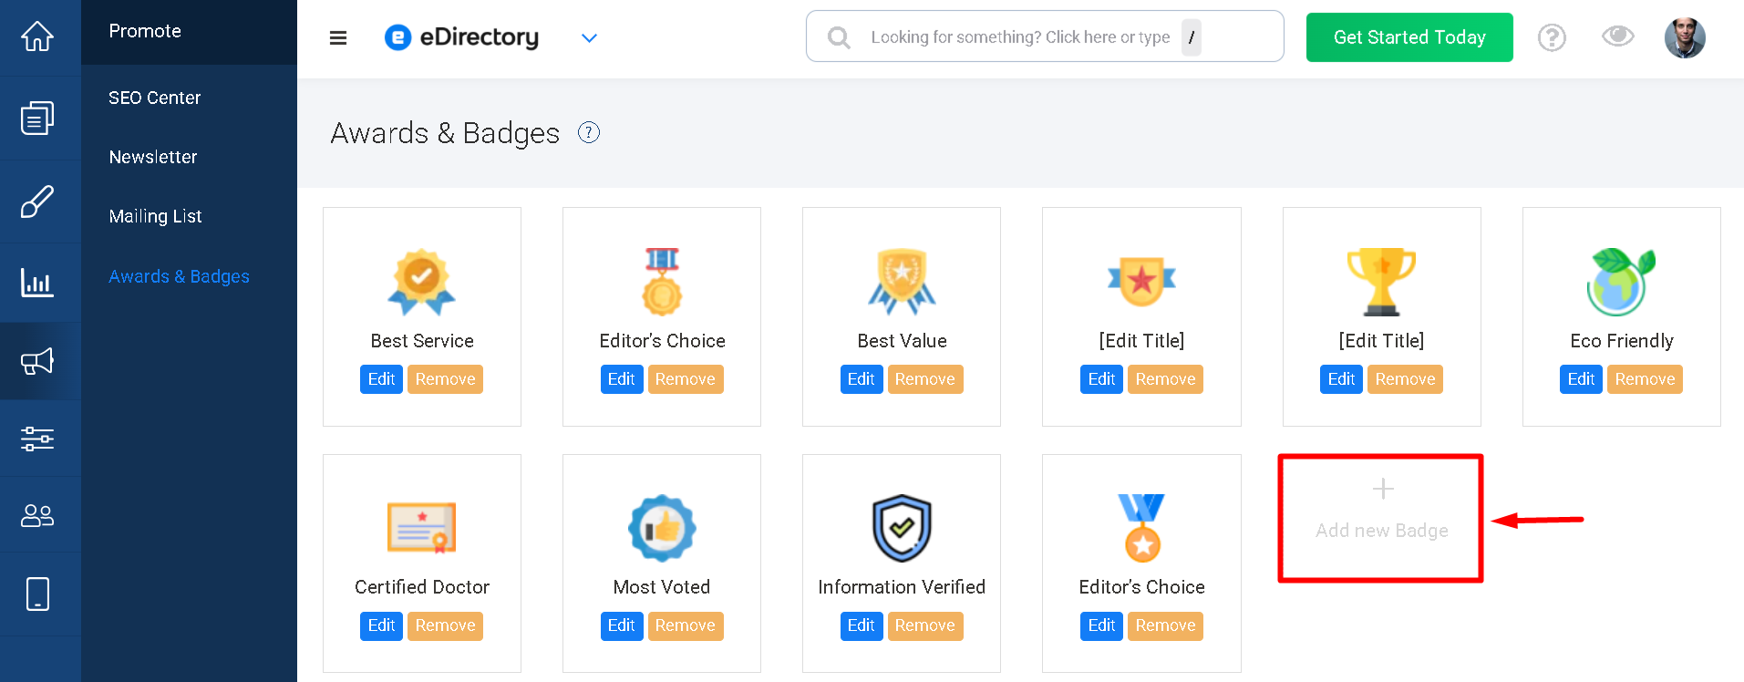Remove the Eco Friendly badge

click(x=1645, y=379)
